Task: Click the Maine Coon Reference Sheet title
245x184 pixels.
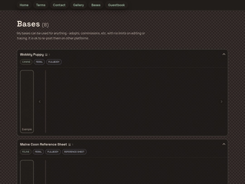Action: coord(44,144)
